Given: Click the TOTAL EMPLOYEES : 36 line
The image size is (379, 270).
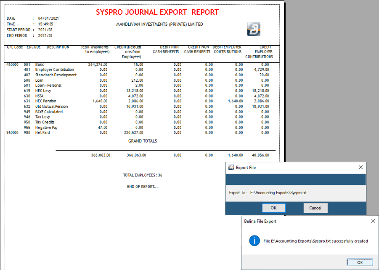Looking at the screenshot, I should click(x=143, y=175).
